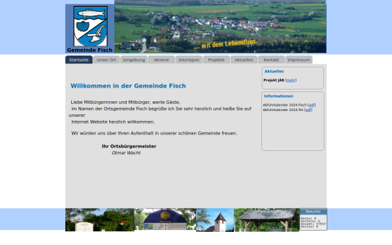Switch to the Aktuelles tab
The height and width of the screenshot is (245, 392).
(x=244, y=59)
